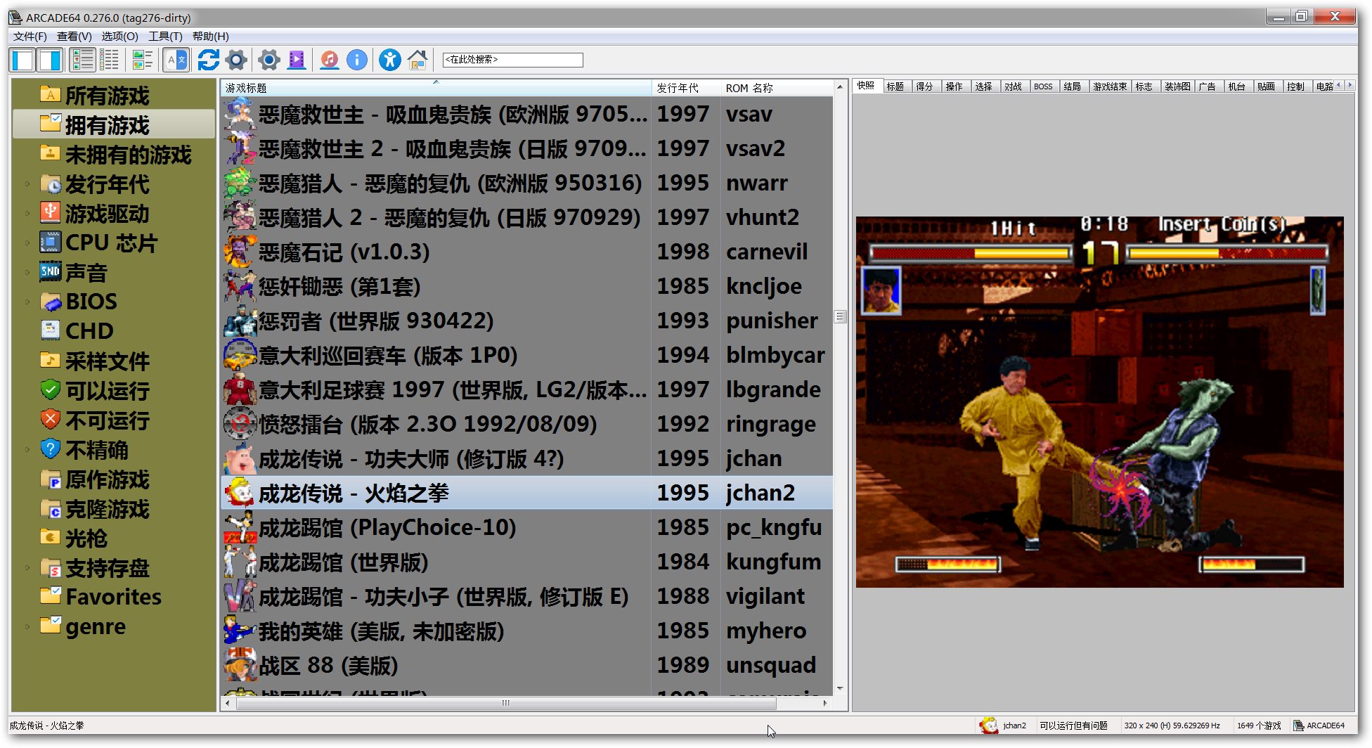Expand the BIOS tree node
This screenshot has width=1372, height=748.
tap(27, 302)
